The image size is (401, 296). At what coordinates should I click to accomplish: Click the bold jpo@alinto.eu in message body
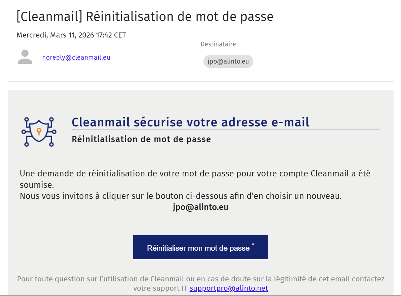(200, 207)
